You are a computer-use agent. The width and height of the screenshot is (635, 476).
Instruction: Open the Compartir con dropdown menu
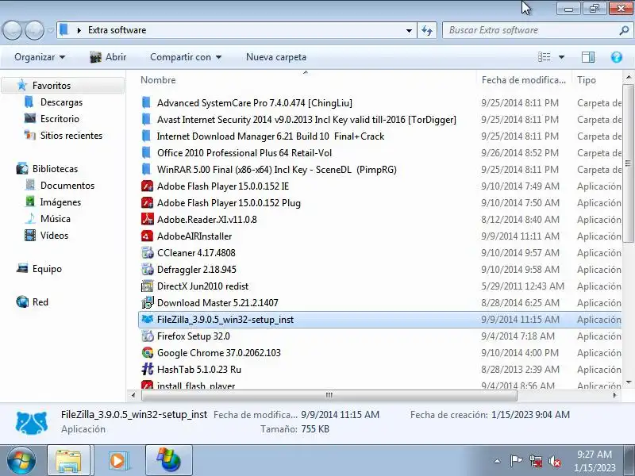186,57
